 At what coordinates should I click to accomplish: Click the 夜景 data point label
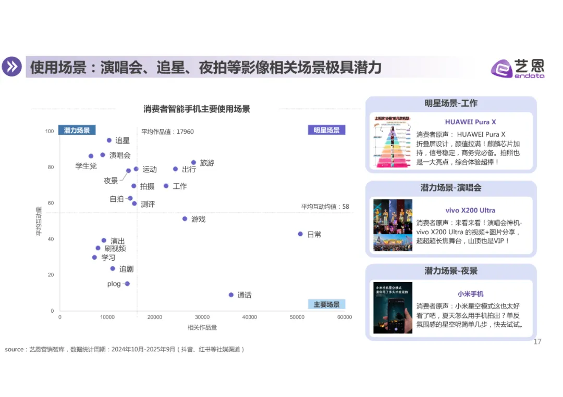coord(111,181)
